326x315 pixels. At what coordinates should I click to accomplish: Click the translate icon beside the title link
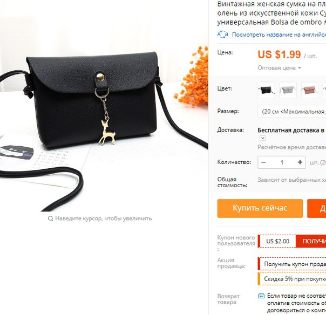point(223,35)
